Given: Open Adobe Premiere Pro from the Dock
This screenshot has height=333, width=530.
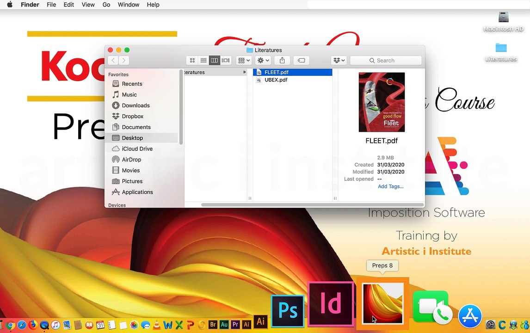Looking at the screenshot, I should (235, 325).
